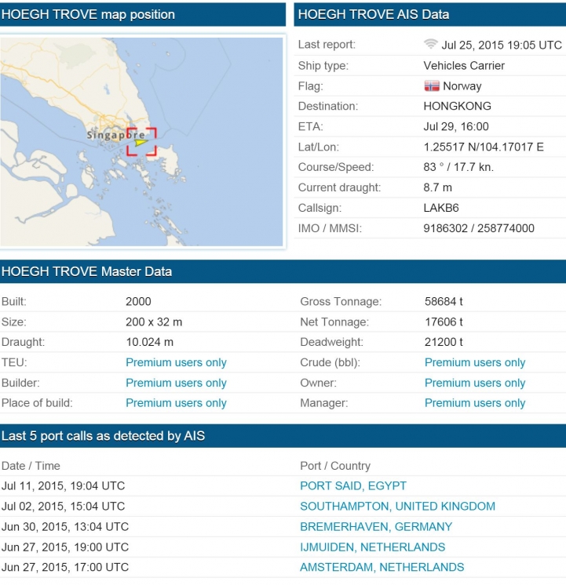
Task: Select gross tonnage value 58684 t
Action: [x=444, y=301]
